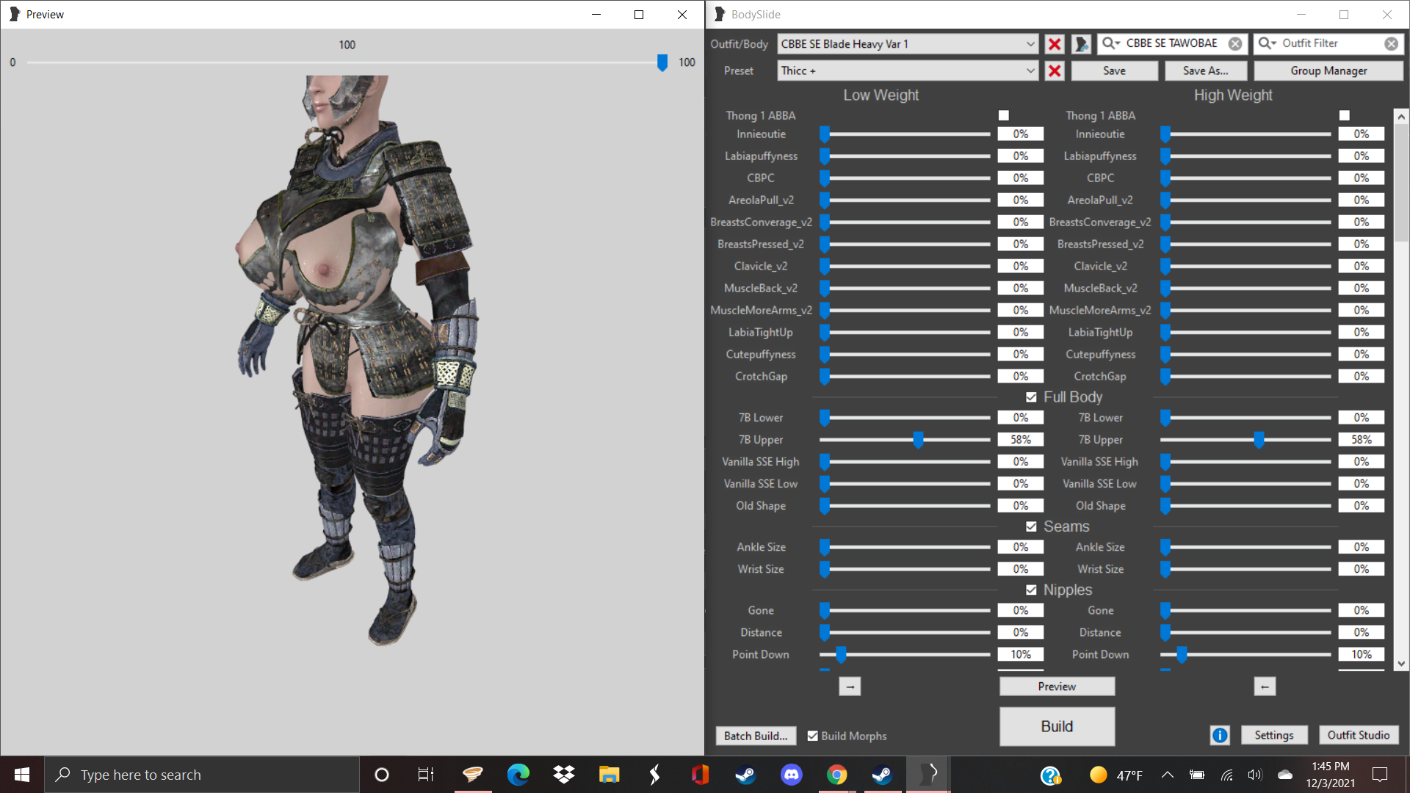Click the Save preset button
The width and height of the screenshot is (1410, 793).
pos(1114,70)
